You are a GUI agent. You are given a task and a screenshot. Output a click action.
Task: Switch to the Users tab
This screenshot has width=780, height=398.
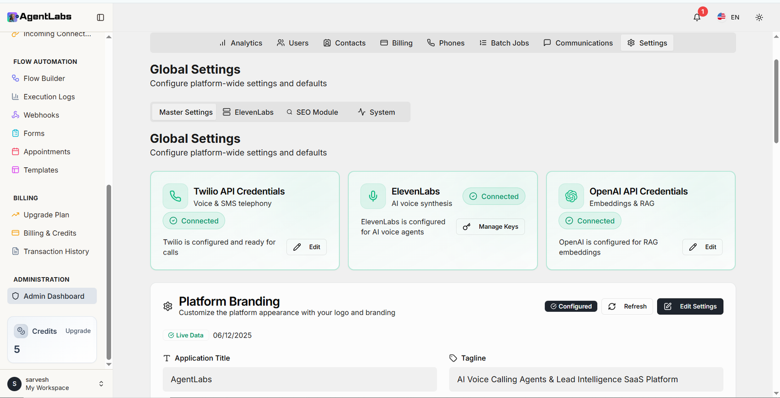(x=292, y=43)
